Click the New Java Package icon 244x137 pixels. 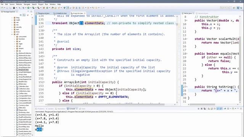pyautogui.click(x=44, y=8)
